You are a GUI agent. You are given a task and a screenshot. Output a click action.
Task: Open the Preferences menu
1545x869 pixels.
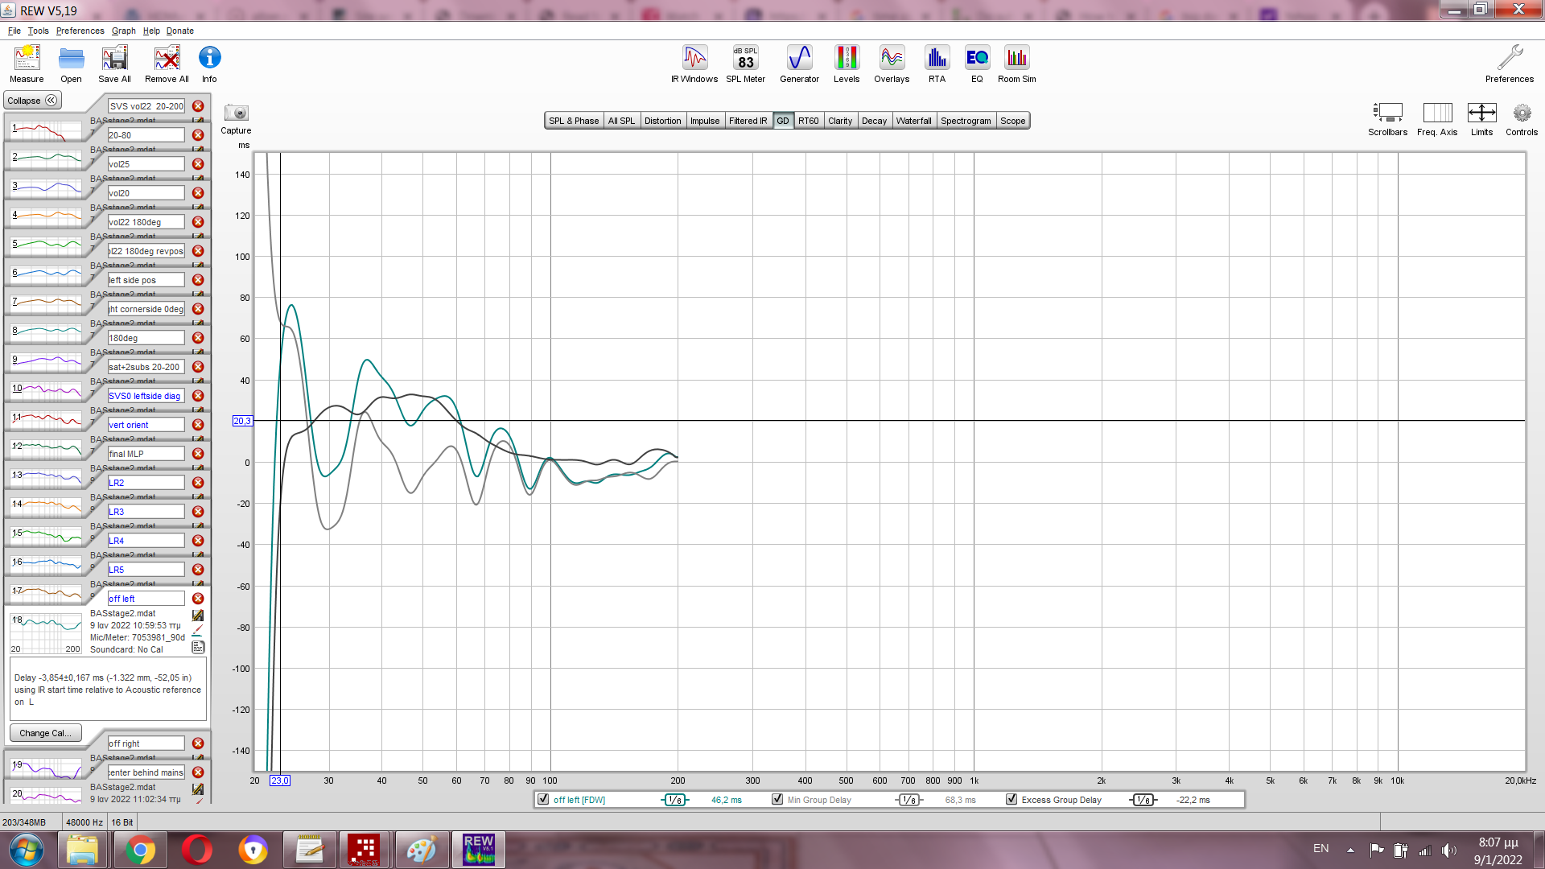80,31
